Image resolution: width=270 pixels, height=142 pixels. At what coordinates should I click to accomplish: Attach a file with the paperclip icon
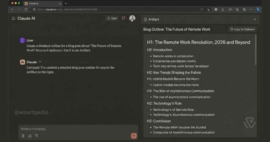(23, 136)
